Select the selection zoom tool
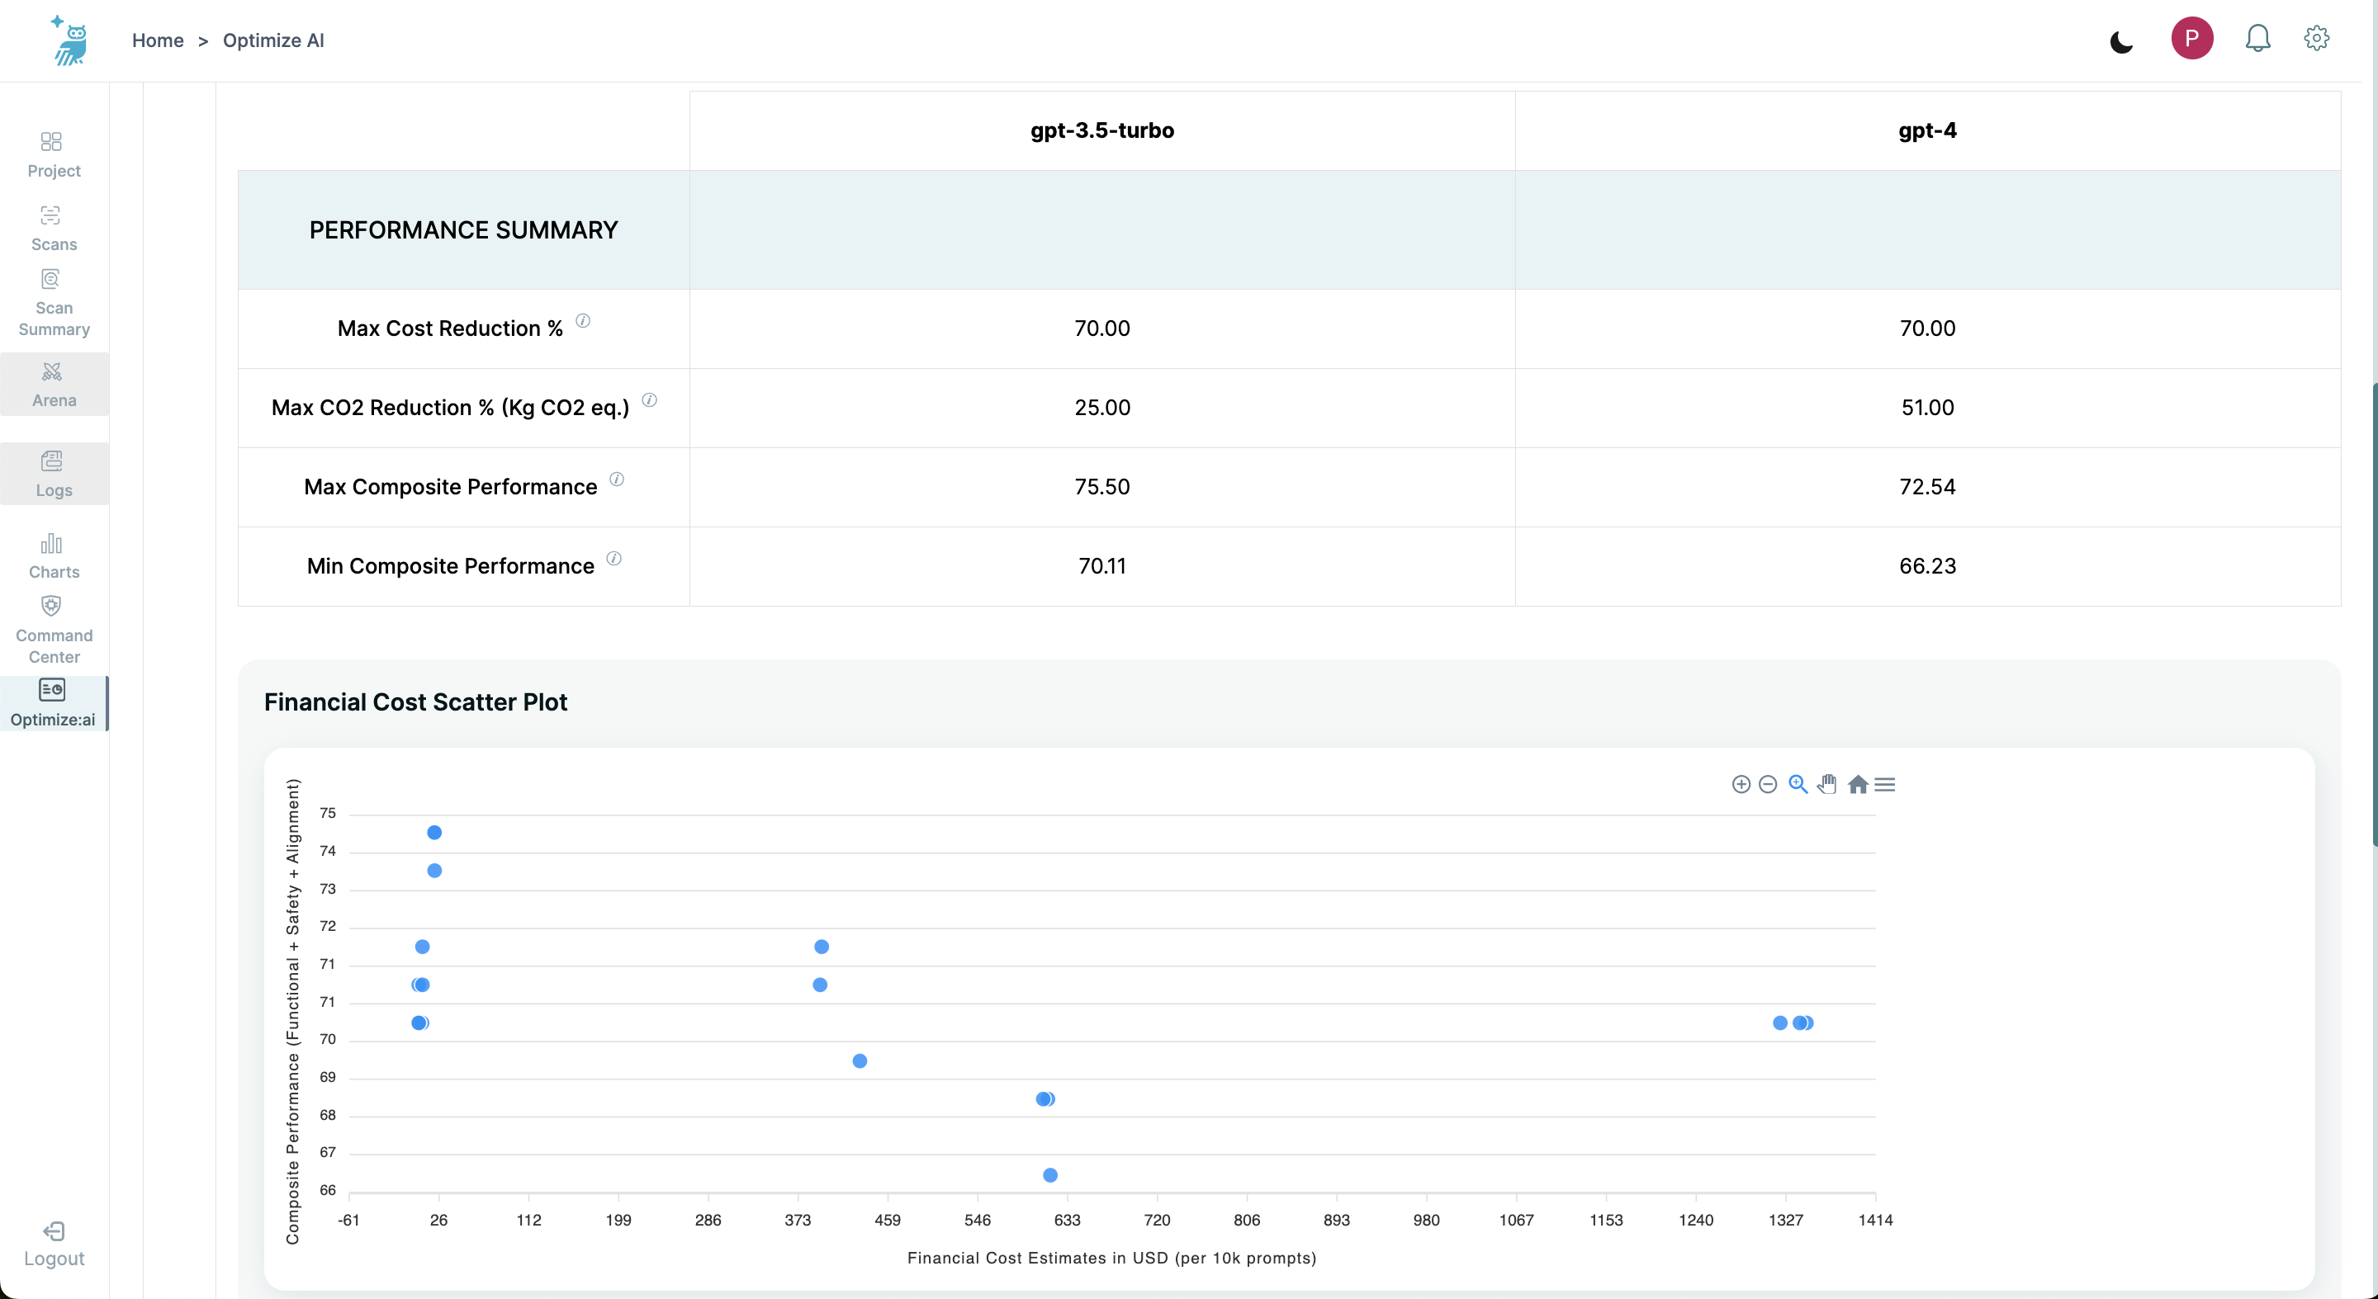 click(x=1798, y=784)
